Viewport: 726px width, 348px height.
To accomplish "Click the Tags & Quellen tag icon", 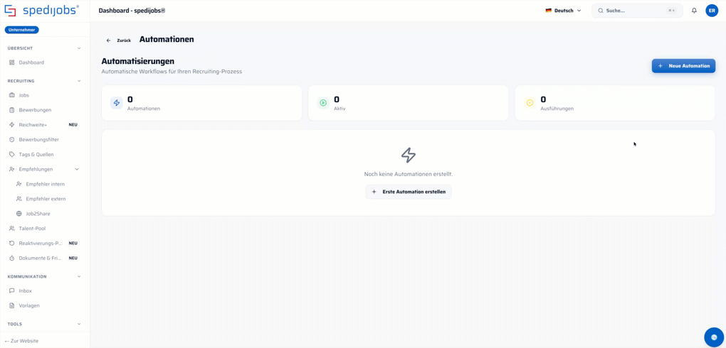I will point(12,154).
